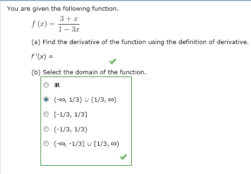251x174 pixels.
Task: Click the "f'(x) =" label
Action: (42, 57)
